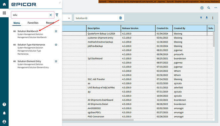Viewport: 220px width, 126px height.
Task: Star Solution Element Entry as favorite
Action: (x=56, y=61)
